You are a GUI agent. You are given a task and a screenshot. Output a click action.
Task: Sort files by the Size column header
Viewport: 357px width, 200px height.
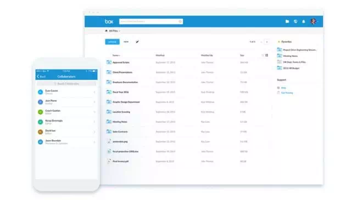pyautogui.click(x=242, y=55)
